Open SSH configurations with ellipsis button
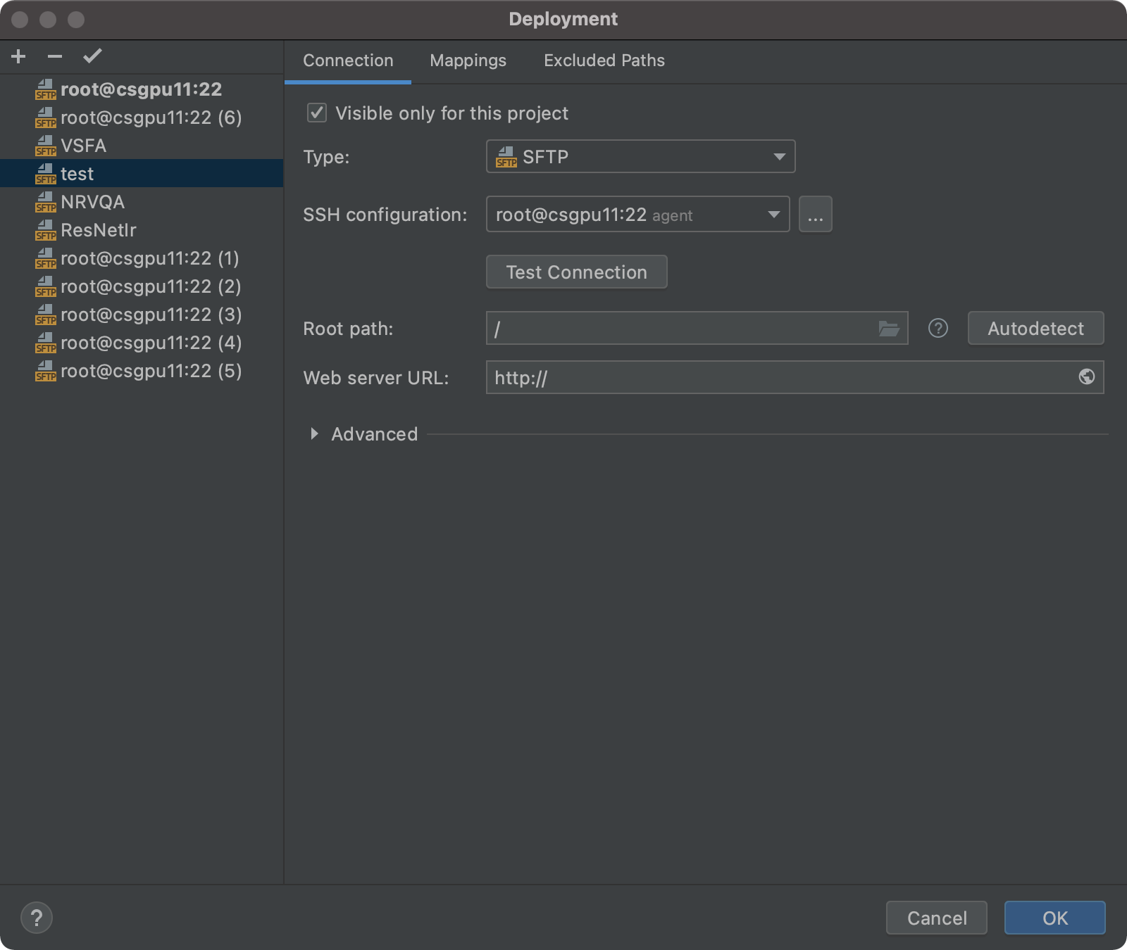 point(816,214)
